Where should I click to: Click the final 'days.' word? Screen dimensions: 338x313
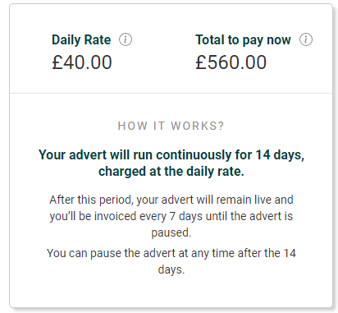(x=171, y=269)
